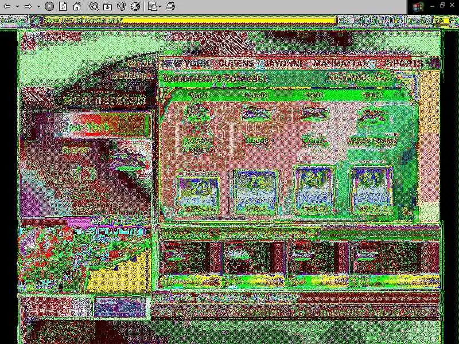Open the Favorites folder icon

[x=107, y=6]
